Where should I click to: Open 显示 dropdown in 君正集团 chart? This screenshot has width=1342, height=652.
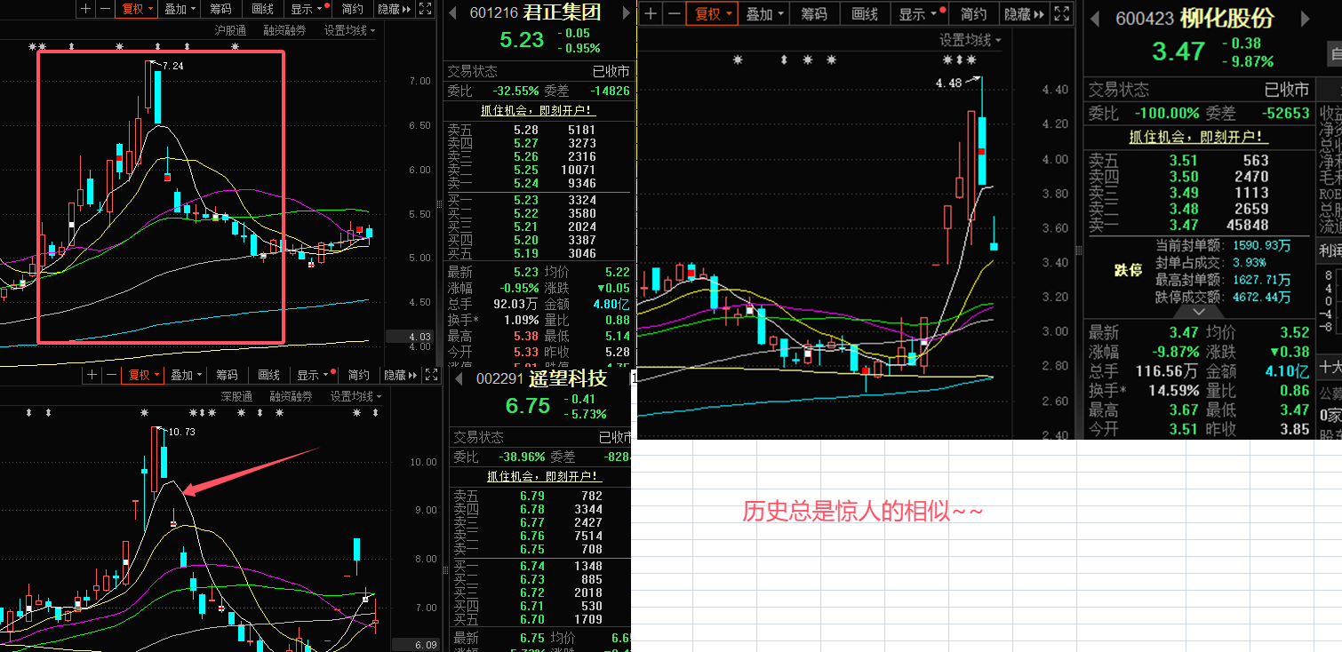pos(307,9)
